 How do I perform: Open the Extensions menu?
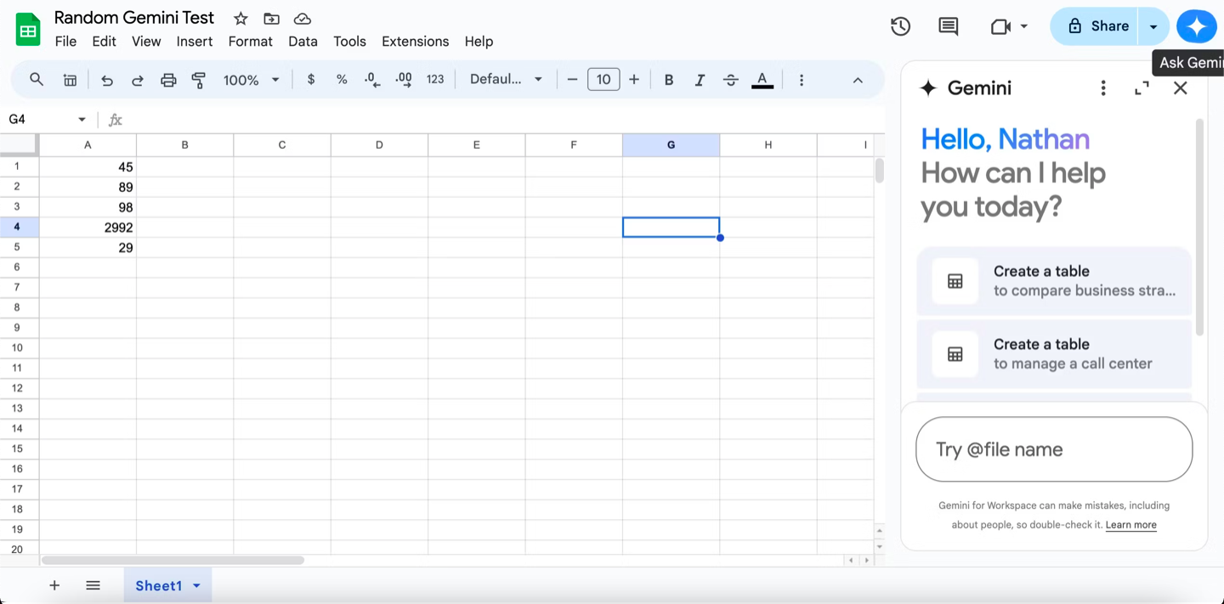(415, 41)
